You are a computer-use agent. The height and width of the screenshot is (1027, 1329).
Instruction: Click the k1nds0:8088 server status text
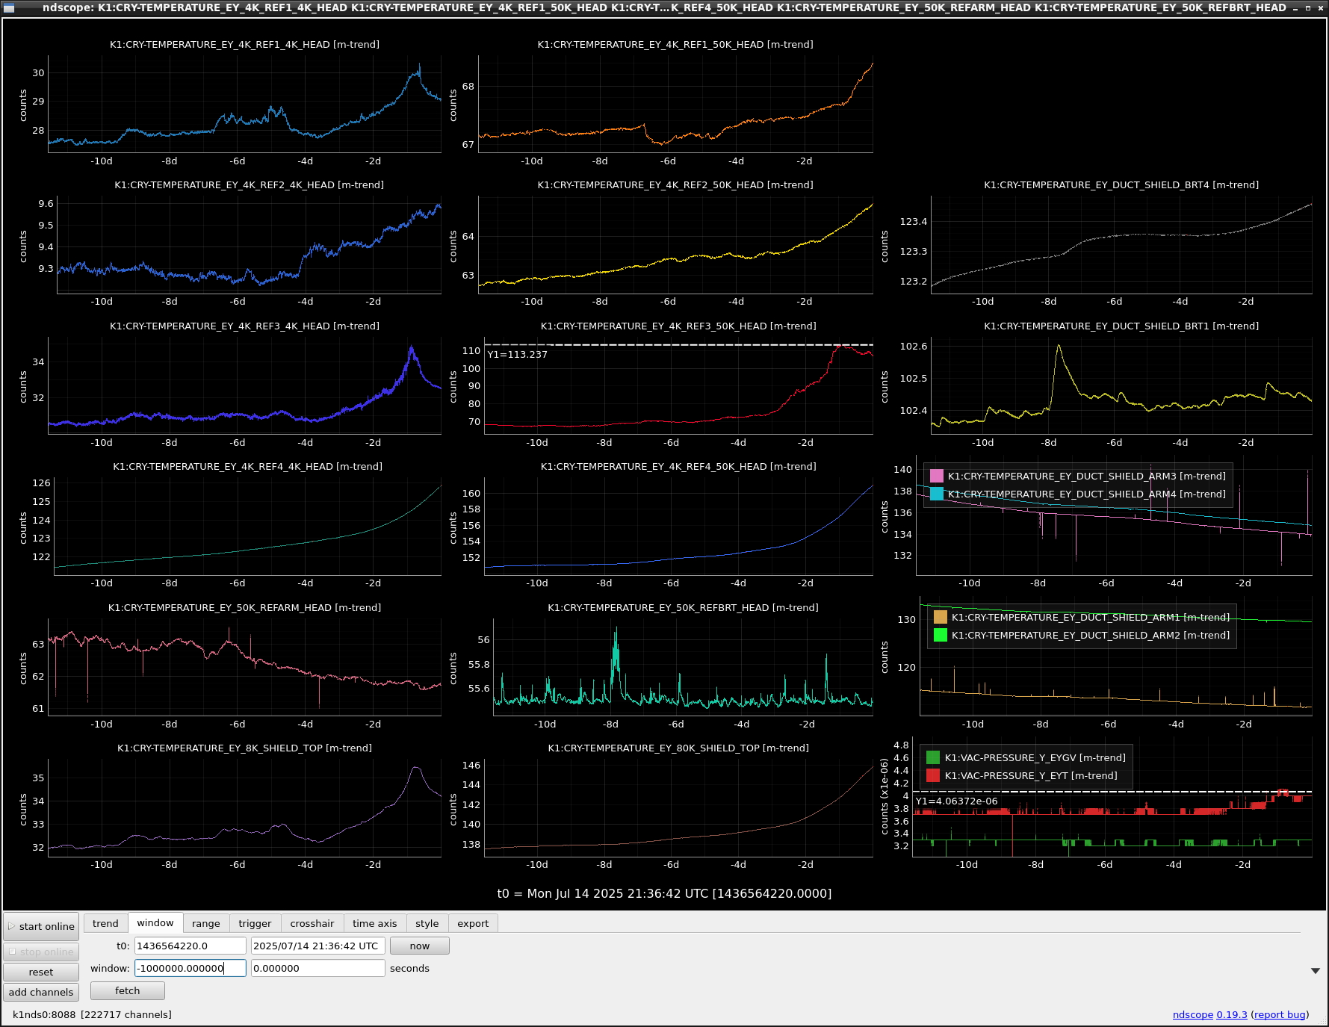(x=92, y=1014)
